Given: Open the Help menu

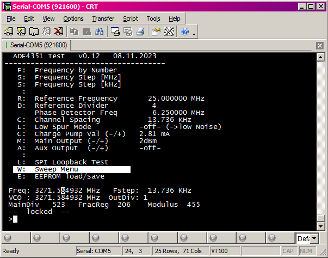Looking at the screenshot, I should (x=174, y=19).
